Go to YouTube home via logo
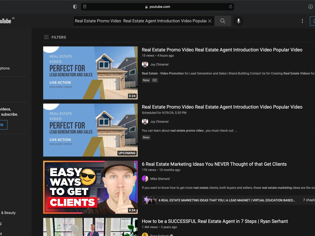Image resolution: width=315 pixels, height=236 pixels. 6,21
